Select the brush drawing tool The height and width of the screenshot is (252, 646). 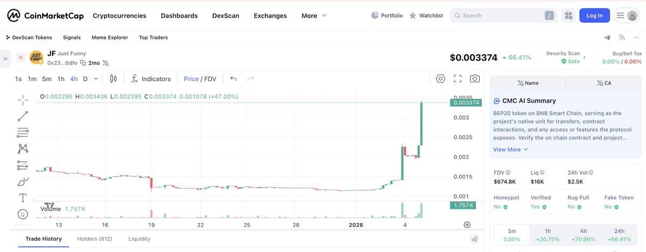(23, 182)
